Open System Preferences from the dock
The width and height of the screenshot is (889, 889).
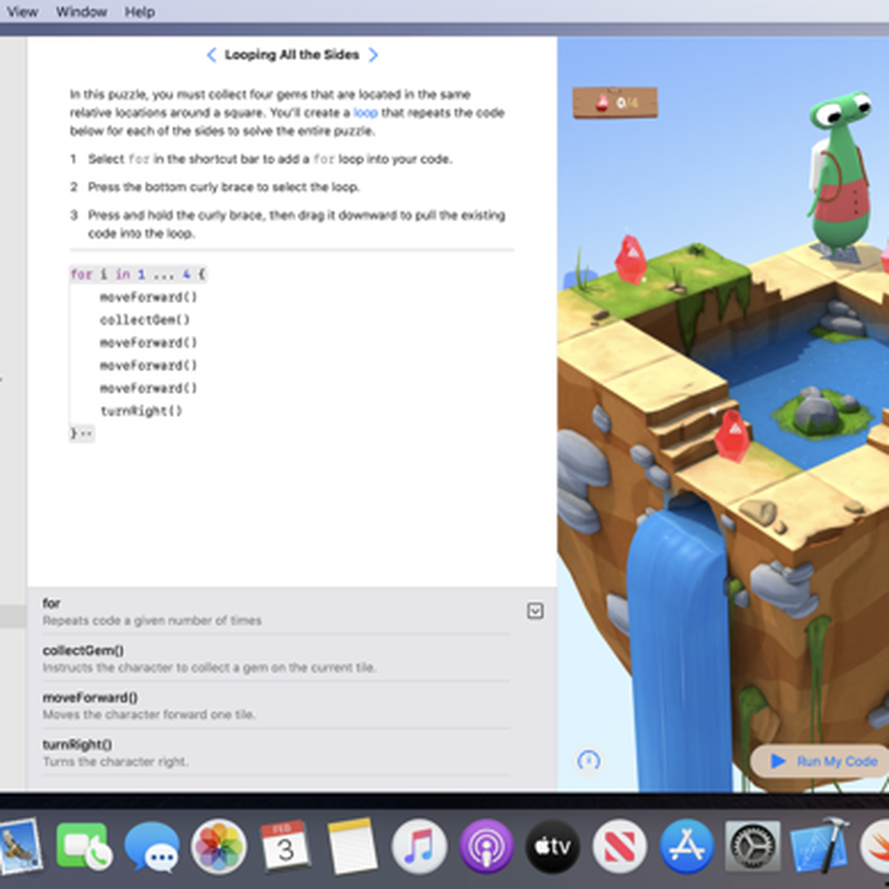click(x=753, y=845)
